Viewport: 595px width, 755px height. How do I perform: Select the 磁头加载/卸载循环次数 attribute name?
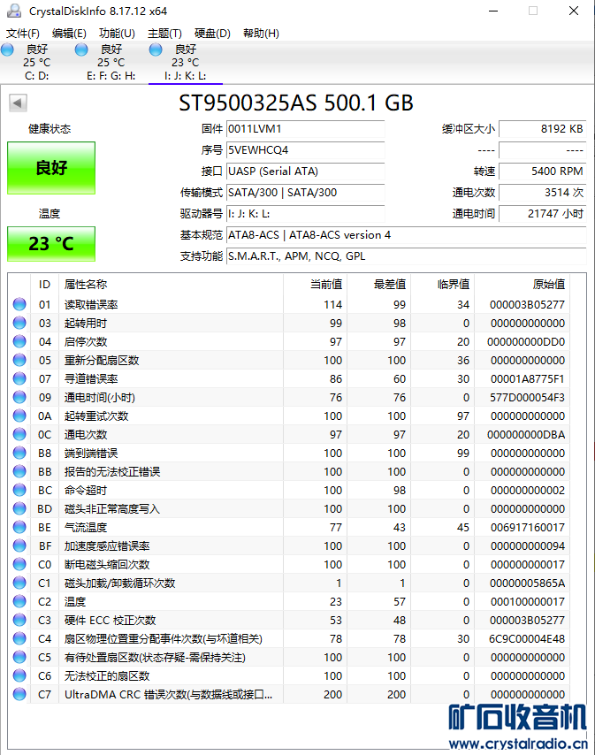(x=120, y=583)
